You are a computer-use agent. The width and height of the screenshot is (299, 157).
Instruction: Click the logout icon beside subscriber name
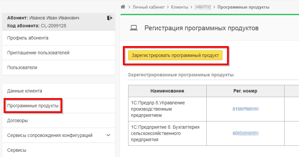tap(110, 18)
